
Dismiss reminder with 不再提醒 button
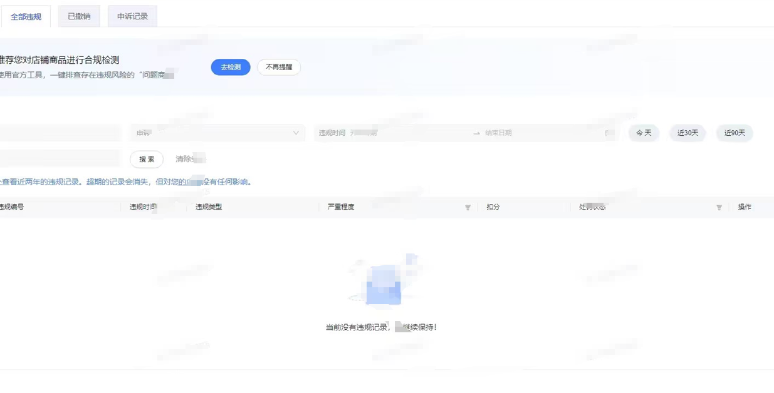coord(279,67)
